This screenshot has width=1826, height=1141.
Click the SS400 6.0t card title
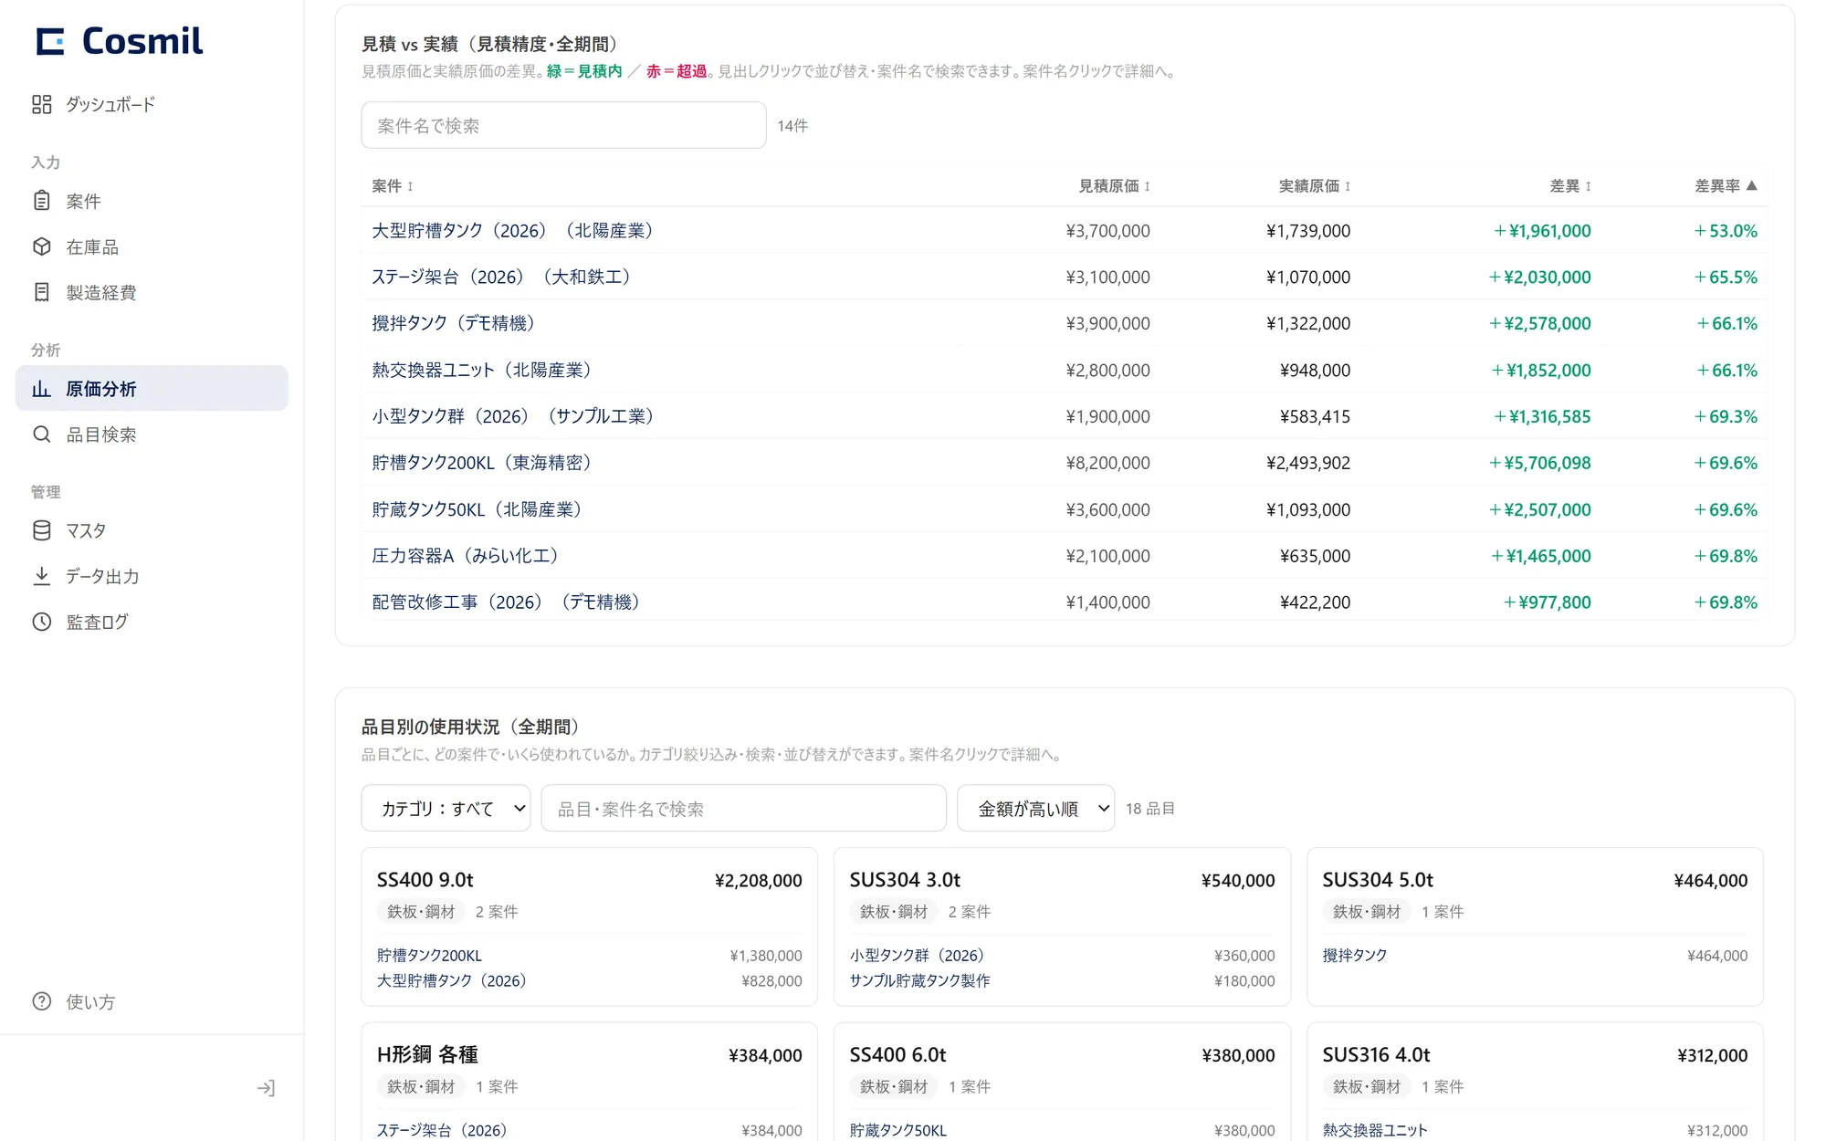coord(897,1055)
